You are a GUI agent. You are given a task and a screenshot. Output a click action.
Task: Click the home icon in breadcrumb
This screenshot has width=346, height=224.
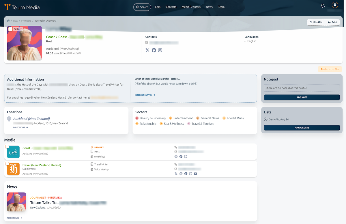pos(8,21)
